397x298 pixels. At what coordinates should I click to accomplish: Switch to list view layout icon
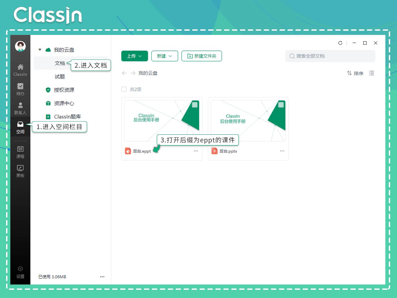pos(372,73)
